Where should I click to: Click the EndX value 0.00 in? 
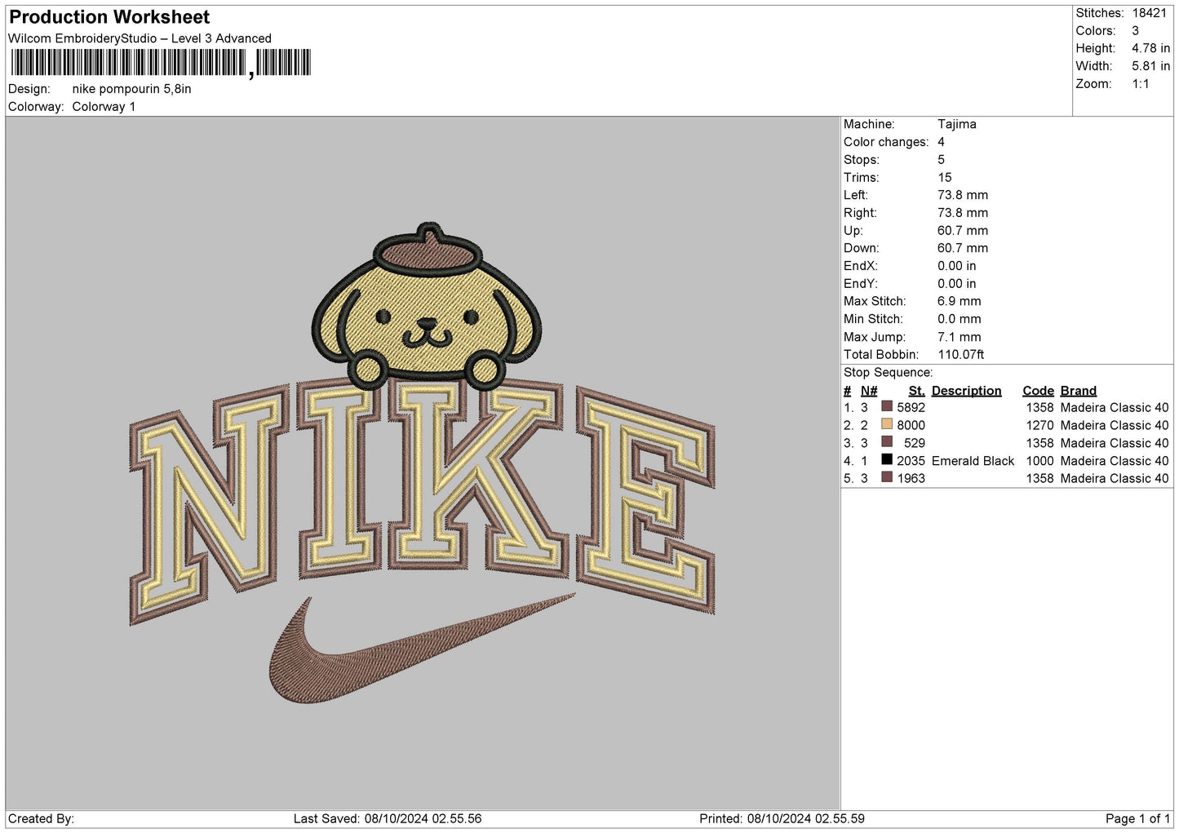tap(957, 266)
